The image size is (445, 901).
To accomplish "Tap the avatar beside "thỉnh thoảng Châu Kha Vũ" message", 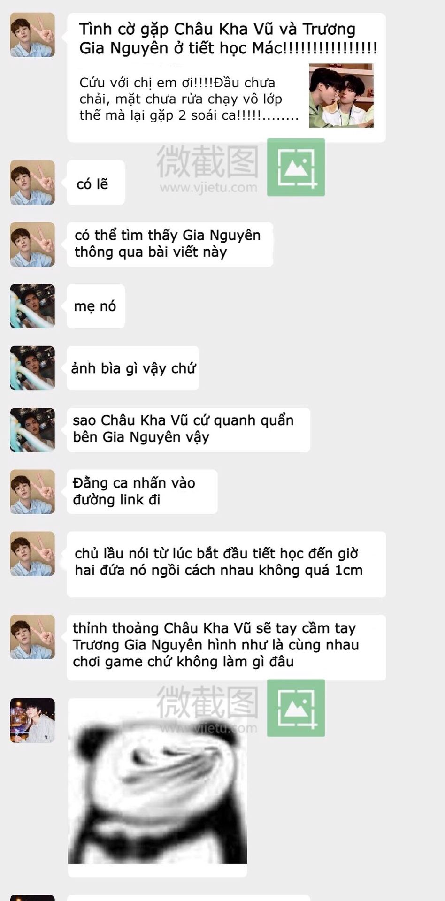I will pyautogui.click(x=32, y=637).
